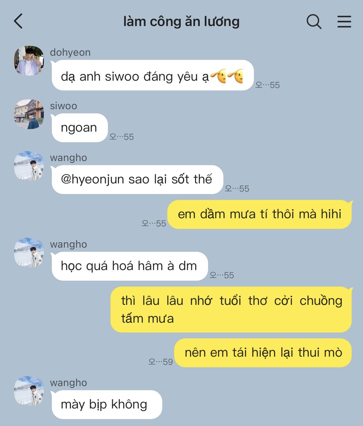
Task: Select the 'nên em tái hiện lại' bubble
Action: click(x=263, y=353)
